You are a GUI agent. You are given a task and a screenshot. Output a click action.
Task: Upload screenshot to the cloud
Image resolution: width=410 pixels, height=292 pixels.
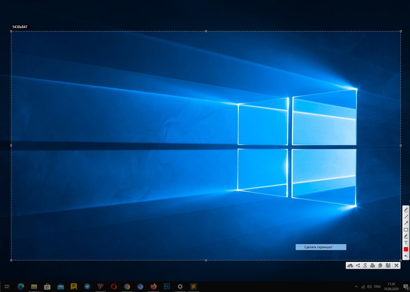(350, 265)
